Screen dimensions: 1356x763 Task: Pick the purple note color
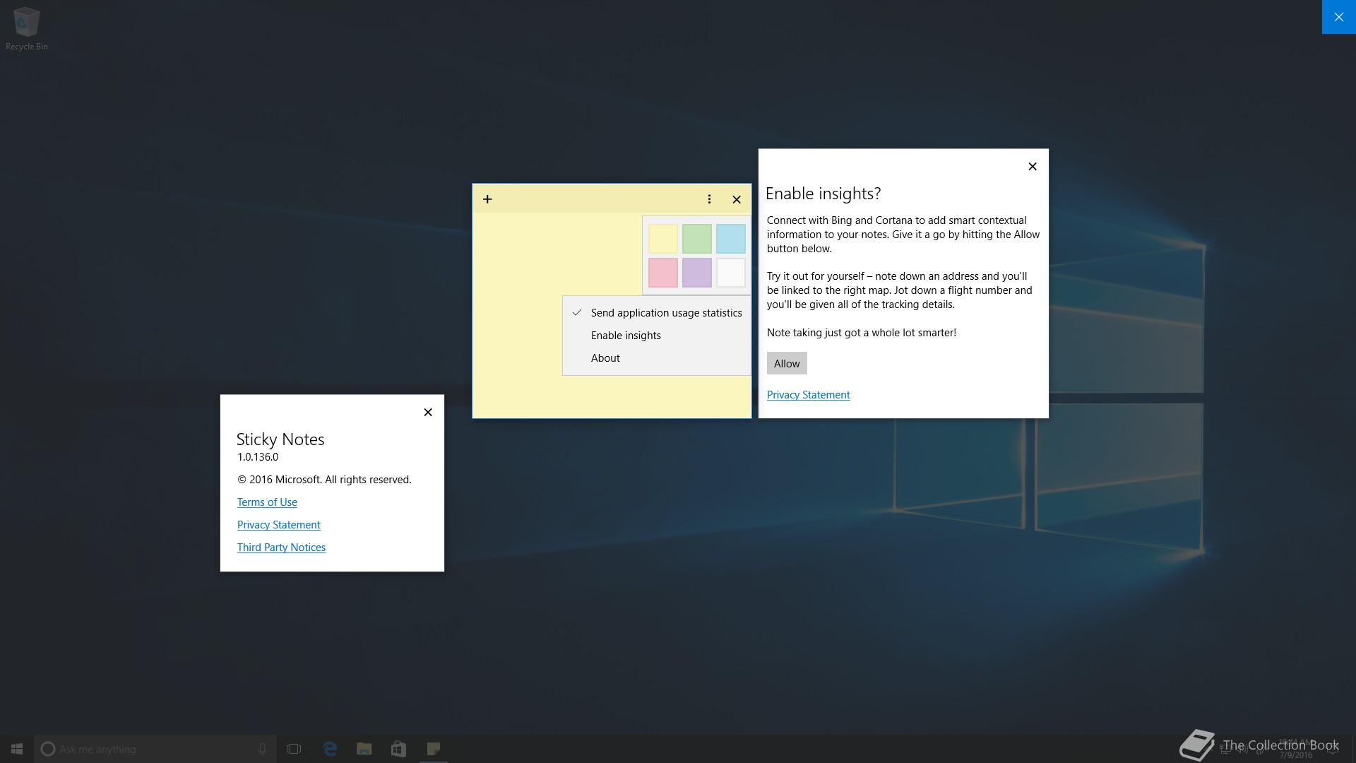coord(697,273)
